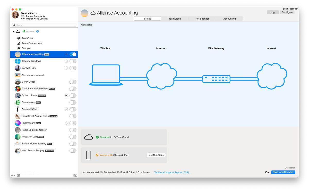This screenshot has width=309, height=191.
Task: Click the Alliance Windows logo icon
Action: [x=18, y=61]
